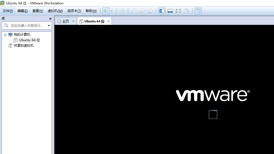Viewport: 274px width, 154px height.
Task: Enter full screen mode
Action: tap(178, 11)
